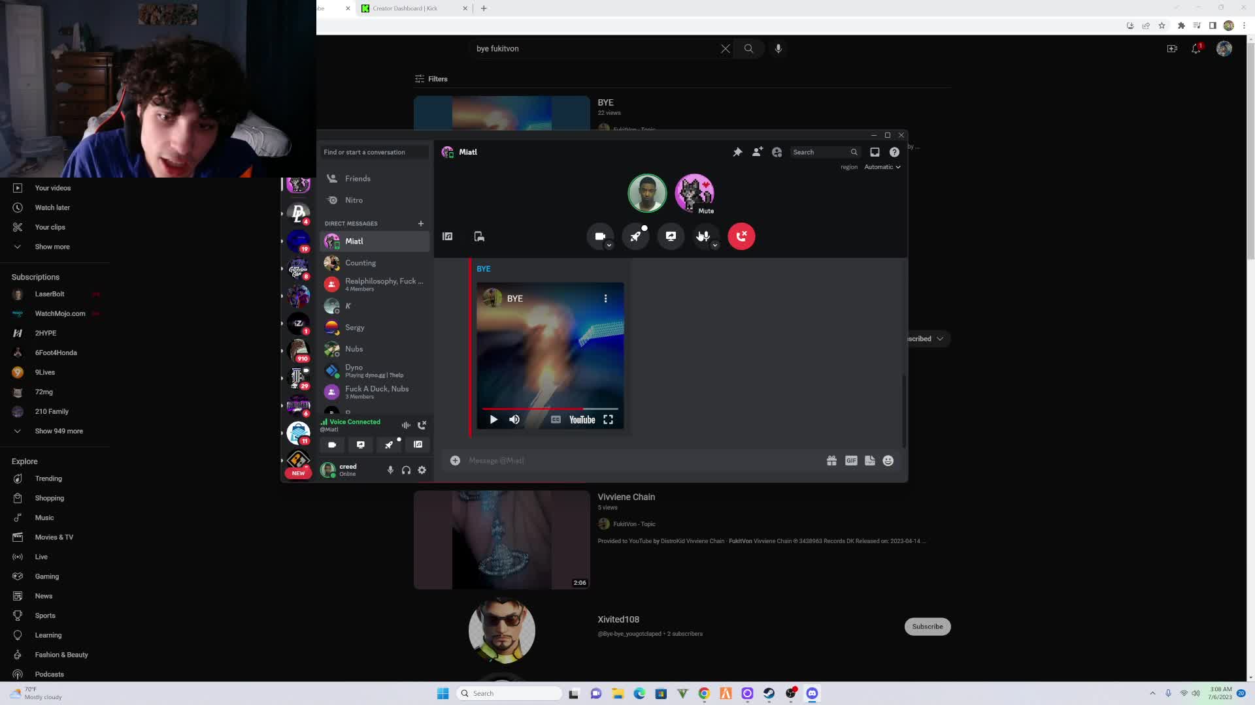The height and width of the screenshot is (705, 1255).
Task: Create new DM plus icon
Action: coord(421,223)
